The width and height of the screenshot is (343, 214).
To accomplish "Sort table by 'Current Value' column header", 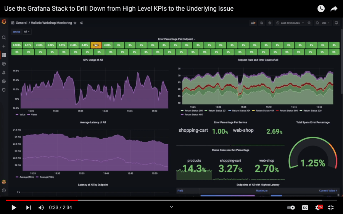I will pyautogui.click(x=328, y=190).
